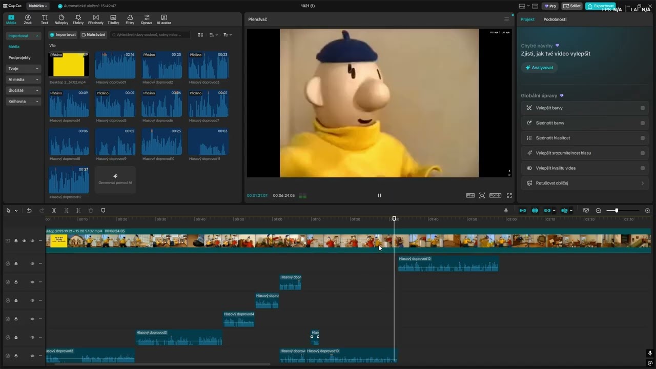Add a marker with the shield icon

click(x=103, y=211)
